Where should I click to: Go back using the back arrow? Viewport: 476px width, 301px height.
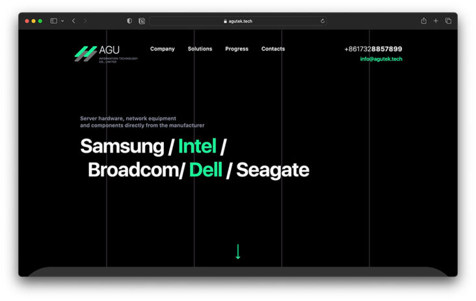[73, 21]
